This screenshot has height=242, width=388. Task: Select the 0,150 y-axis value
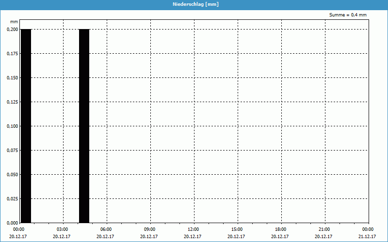[13, 78]
